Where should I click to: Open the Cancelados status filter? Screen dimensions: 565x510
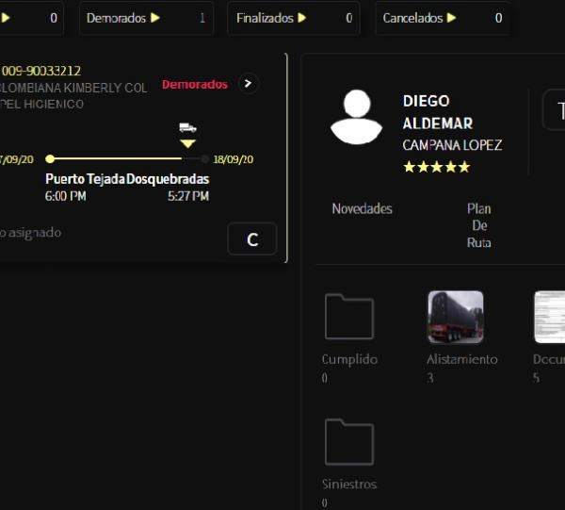click(x=443, y=18)
